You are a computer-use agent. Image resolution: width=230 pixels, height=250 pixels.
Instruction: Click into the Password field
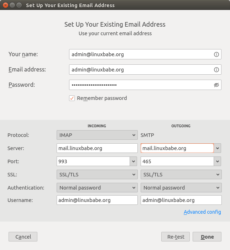(141, 85)
